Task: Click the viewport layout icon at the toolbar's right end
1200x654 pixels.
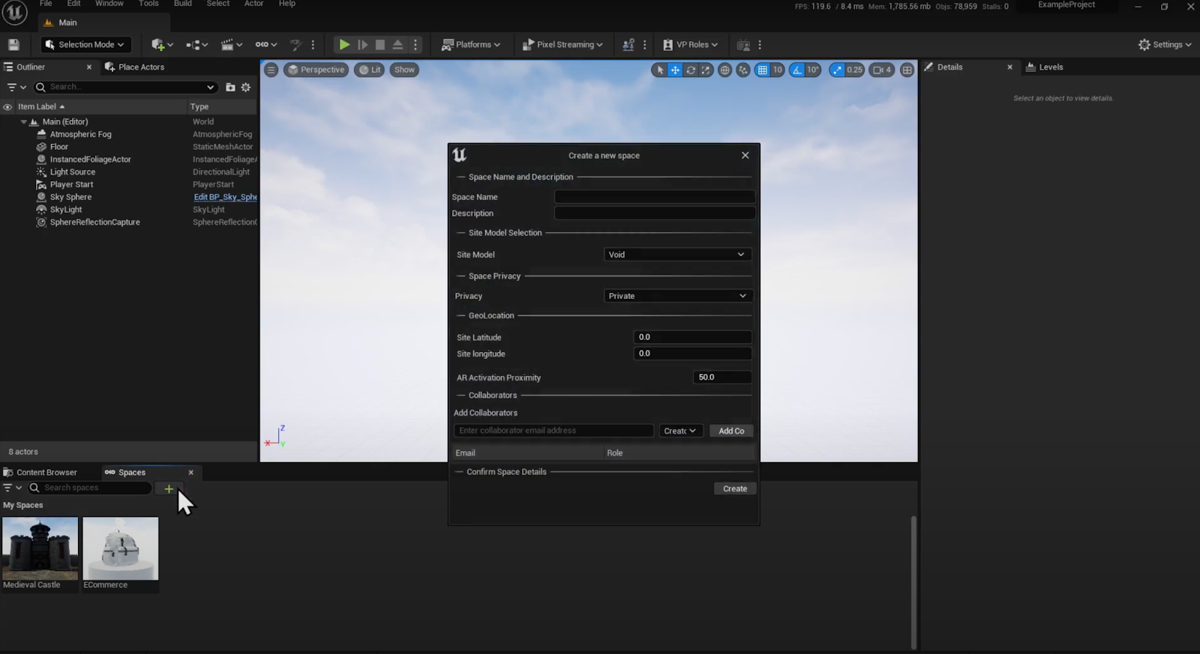Action: [907, 70]
